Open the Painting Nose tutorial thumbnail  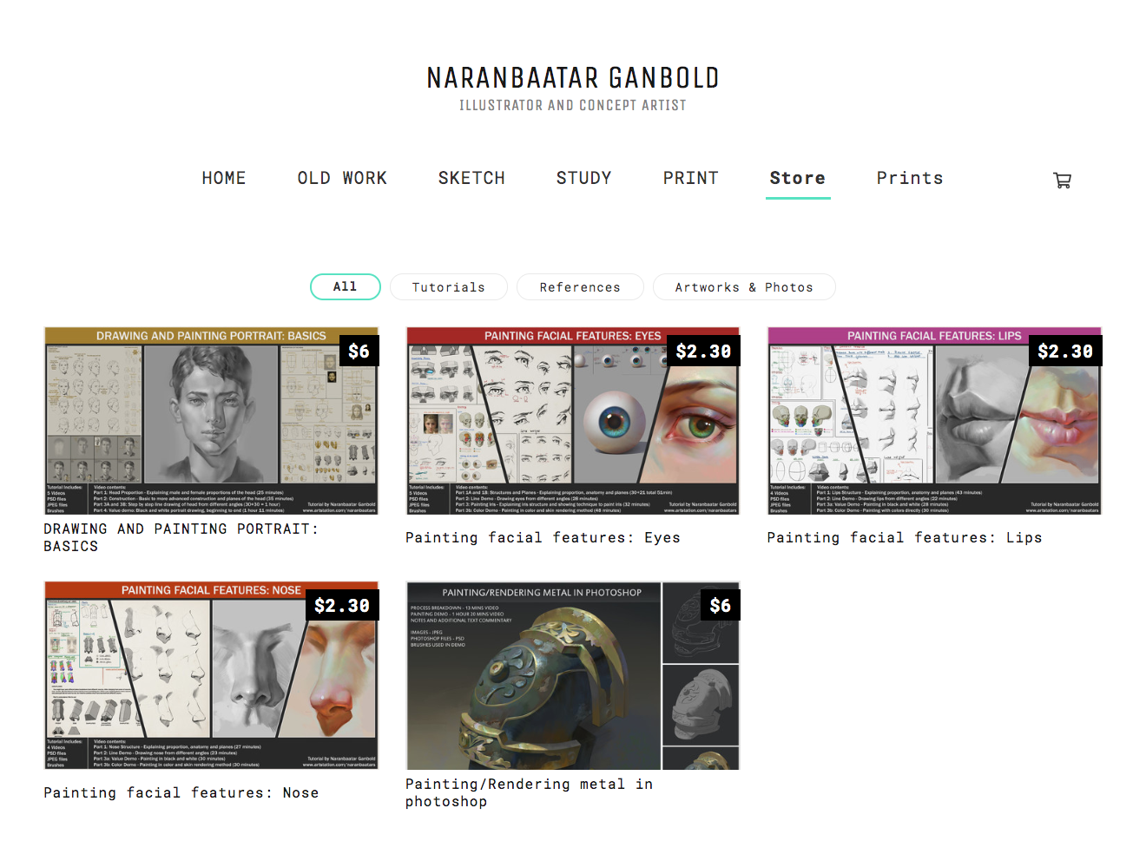[x=211, y=675]
